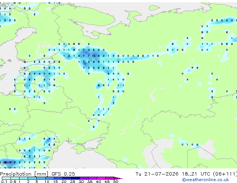Pick the 25–30 mm navy legend swatch
This screenshot has width=237, height=183.
pyautogui.click(x=76, y=178)
